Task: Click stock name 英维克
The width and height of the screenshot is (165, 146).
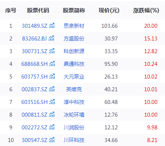Action: [x=74, y=89]
